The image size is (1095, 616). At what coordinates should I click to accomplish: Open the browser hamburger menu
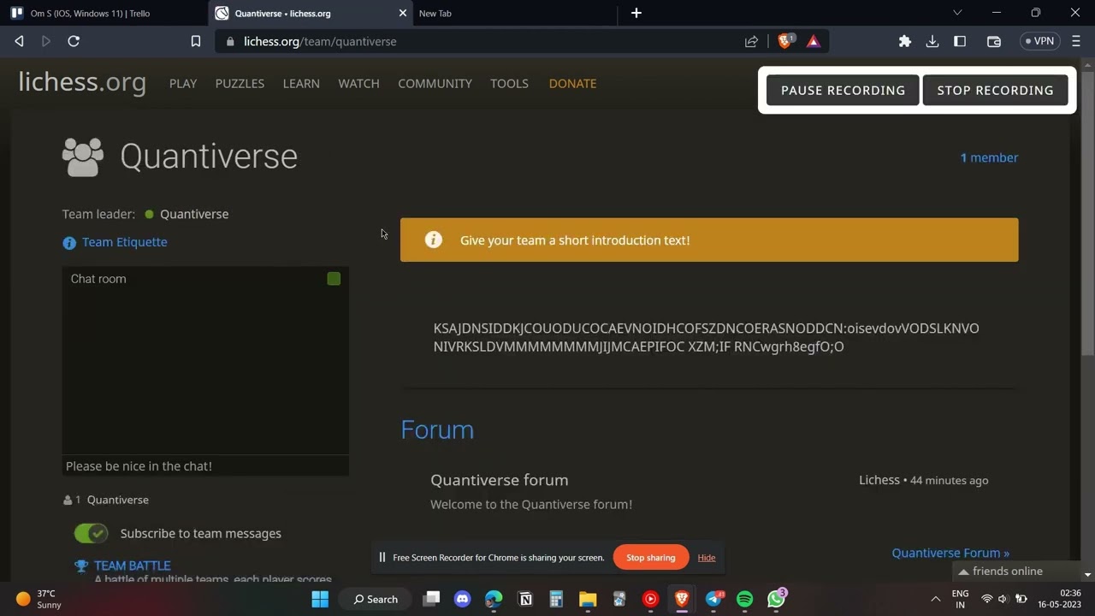click(1076, 41)
